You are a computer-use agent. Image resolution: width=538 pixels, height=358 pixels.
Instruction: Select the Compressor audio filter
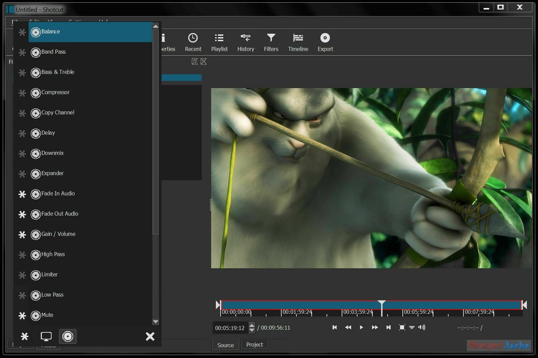(x=56, y=93)
